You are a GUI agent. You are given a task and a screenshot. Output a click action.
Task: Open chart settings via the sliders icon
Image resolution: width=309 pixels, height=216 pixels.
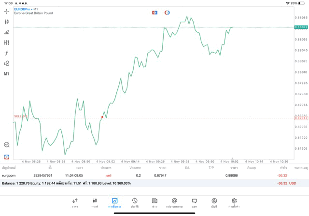(6, 43)
